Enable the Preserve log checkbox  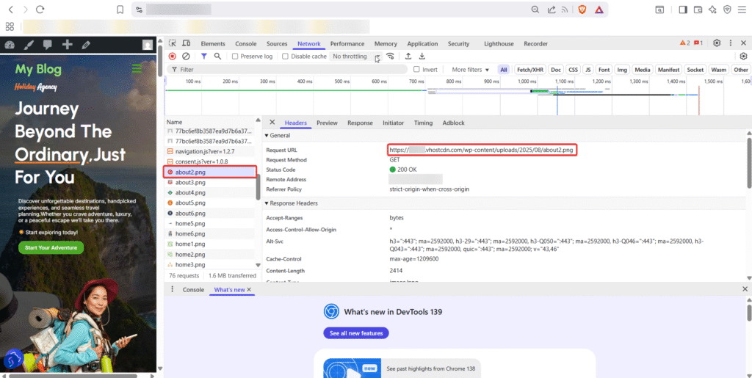point(235,56)
